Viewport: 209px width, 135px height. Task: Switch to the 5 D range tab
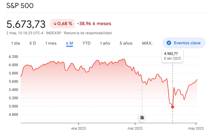[x=33, y=43]
